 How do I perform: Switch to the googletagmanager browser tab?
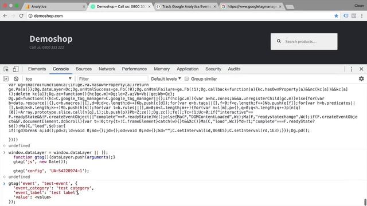coord(252,6)
